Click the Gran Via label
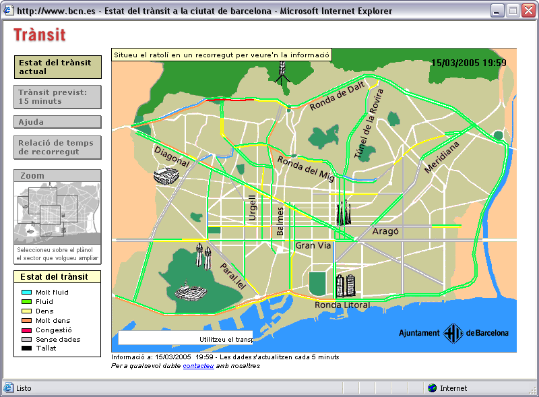539x397 pixels. pyautogui.click(x=313, y=245)
